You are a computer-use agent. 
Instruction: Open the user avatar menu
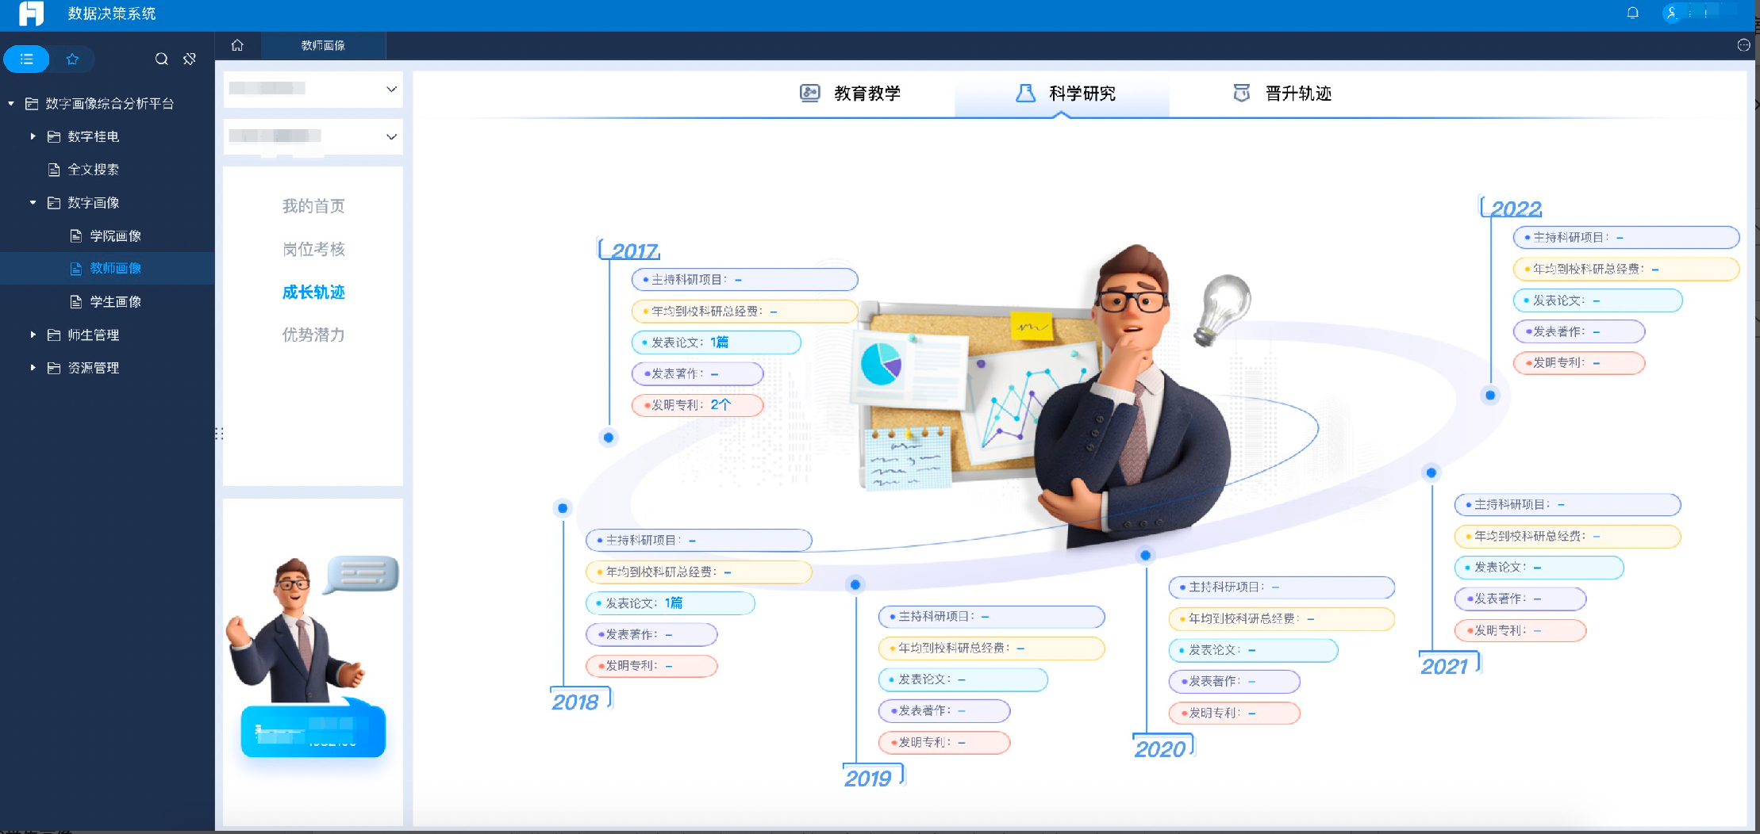click(x=1672, y=13)
